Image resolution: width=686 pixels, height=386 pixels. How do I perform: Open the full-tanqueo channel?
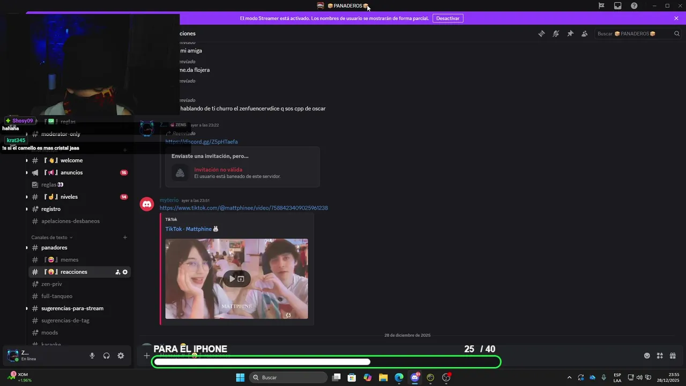[x=79, y=296]
